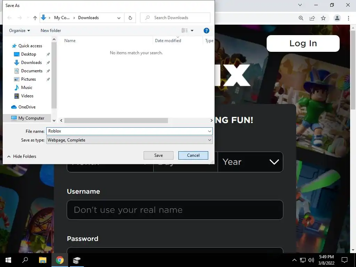356x267 pixels.
Task: Open the network tray icon
Action: tap(303, 260)
